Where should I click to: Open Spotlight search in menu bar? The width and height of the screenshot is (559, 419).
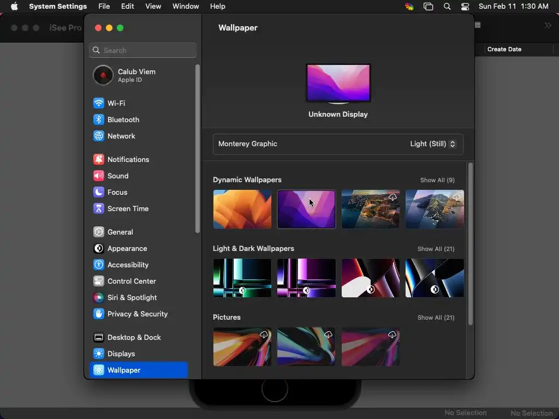pos(447,7)
